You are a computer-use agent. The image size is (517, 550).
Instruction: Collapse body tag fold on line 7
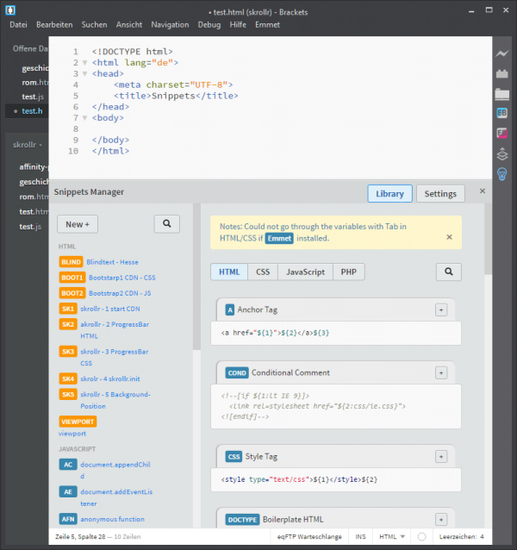(x=84, y=118)
